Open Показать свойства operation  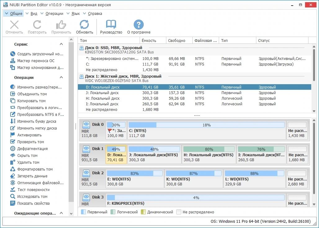(x=30, y=203)
